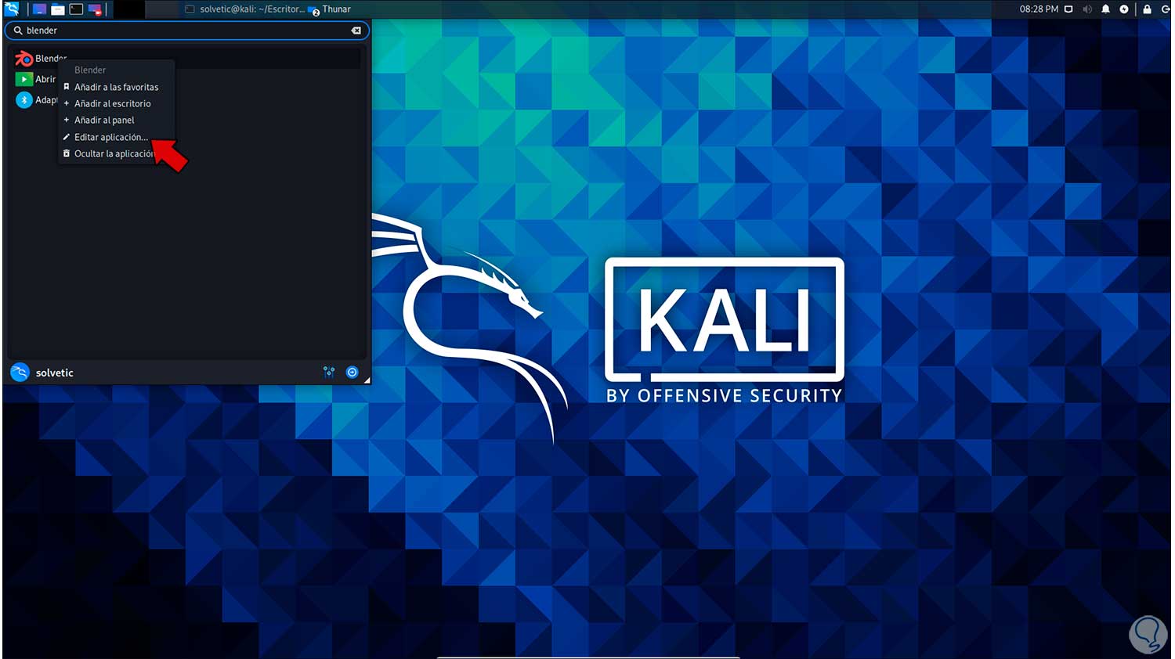Viewport: 1175px width, 659px height.
Task: Choose Editar aplicación...
Action: coord(110,137)
